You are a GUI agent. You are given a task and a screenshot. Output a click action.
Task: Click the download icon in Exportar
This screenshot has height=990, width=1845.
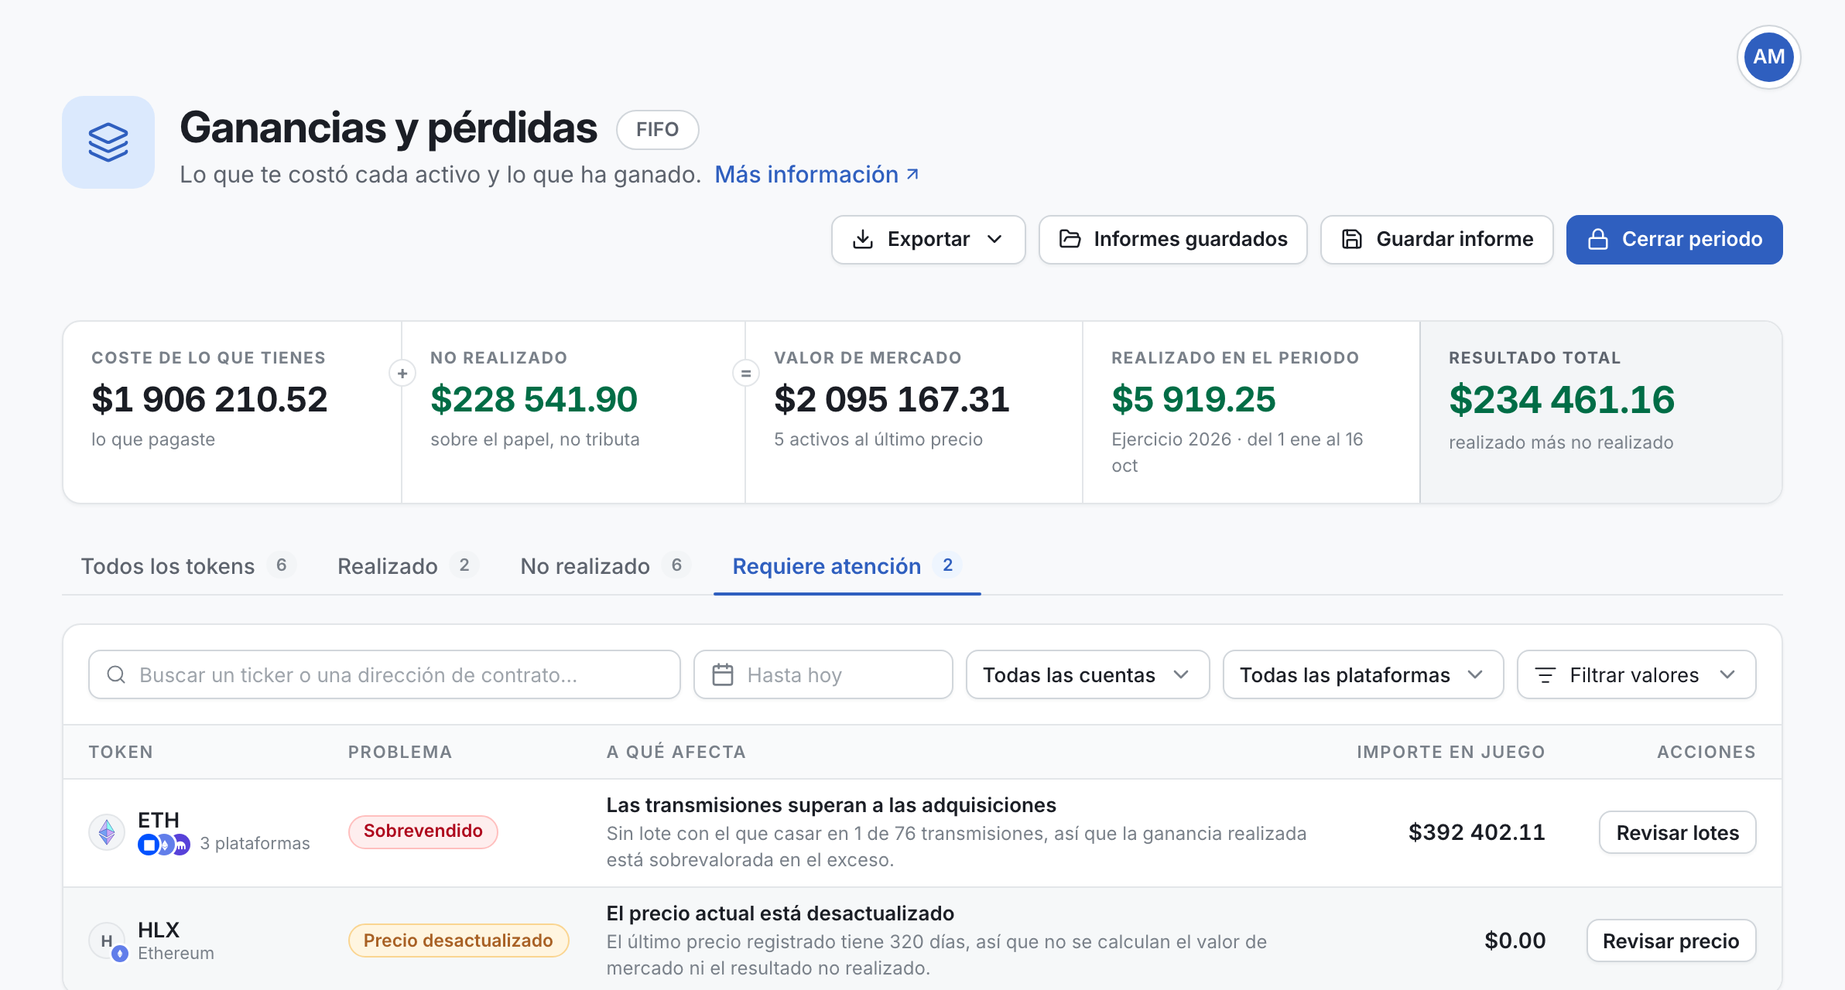[x=863, y=240]
